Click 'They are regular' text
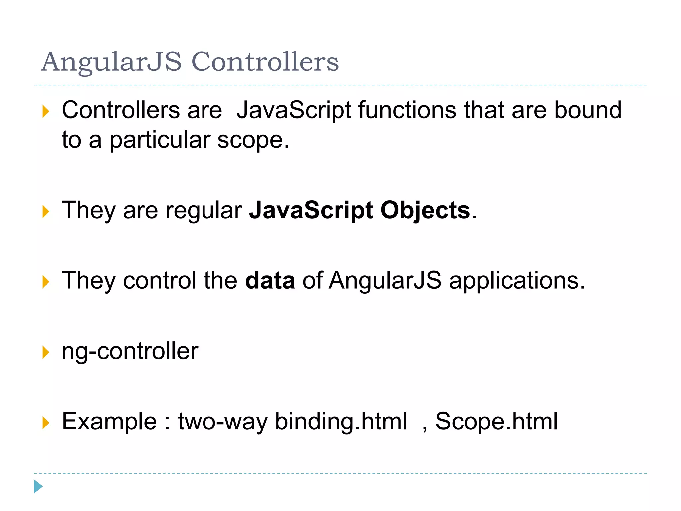 [x=152, y=211]
